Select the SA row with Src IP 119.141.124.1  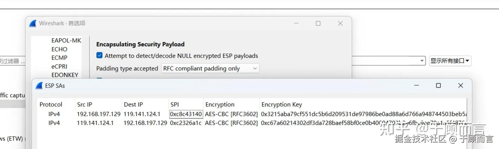pyautogui.click(x=95, y=123)
